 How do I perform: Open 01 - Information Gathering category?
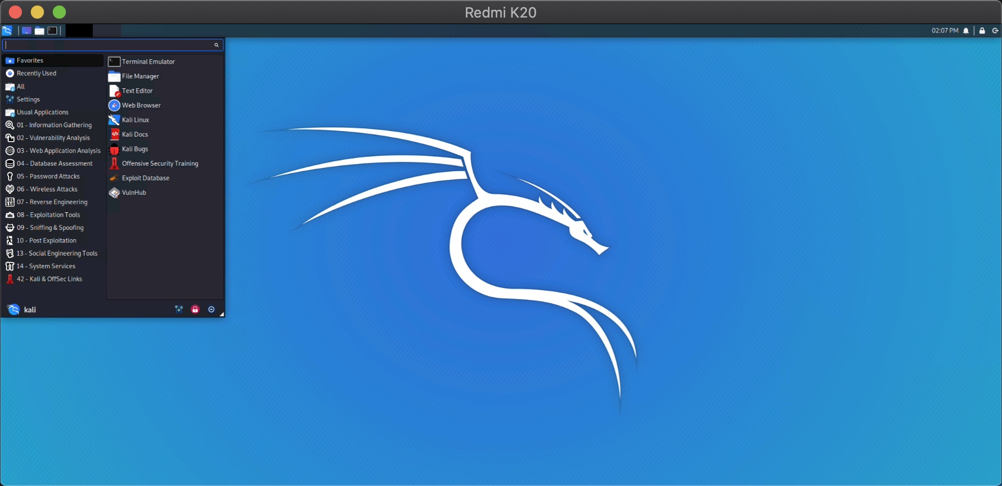pyautogui.click(x=53, y=125)
